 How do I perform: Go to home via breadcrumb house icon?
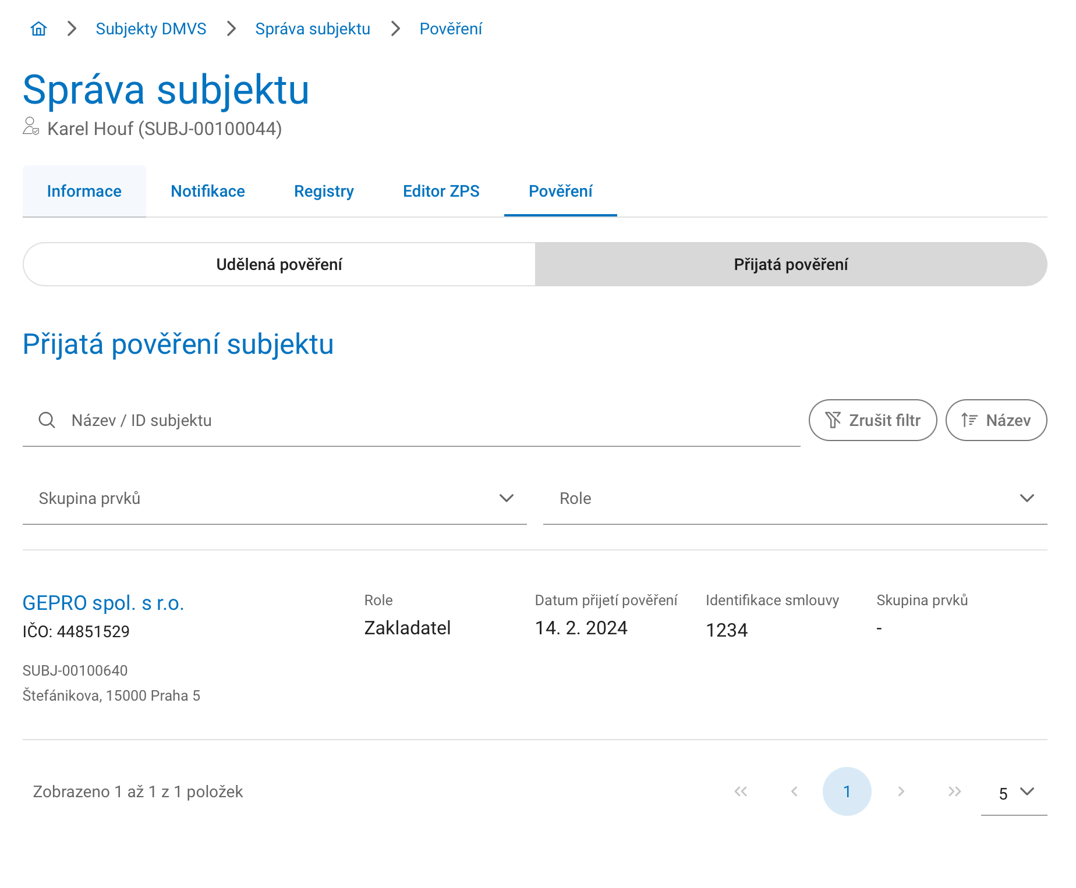click(38, 29)
